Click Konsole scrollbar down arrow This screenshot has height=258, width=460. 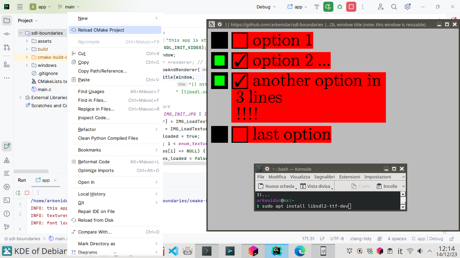403,207
